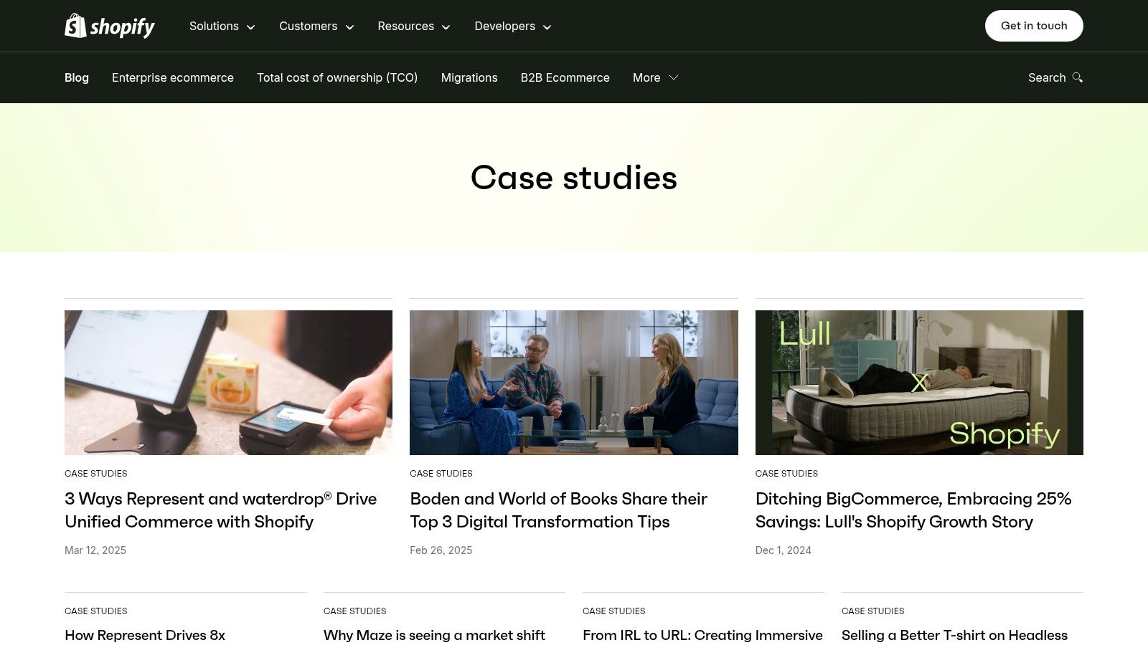The height and width of the screenshot is (645, 1148).
Task: Open 'Why Maze is seeing a market shift'
Action: click(x=434, y=635)
